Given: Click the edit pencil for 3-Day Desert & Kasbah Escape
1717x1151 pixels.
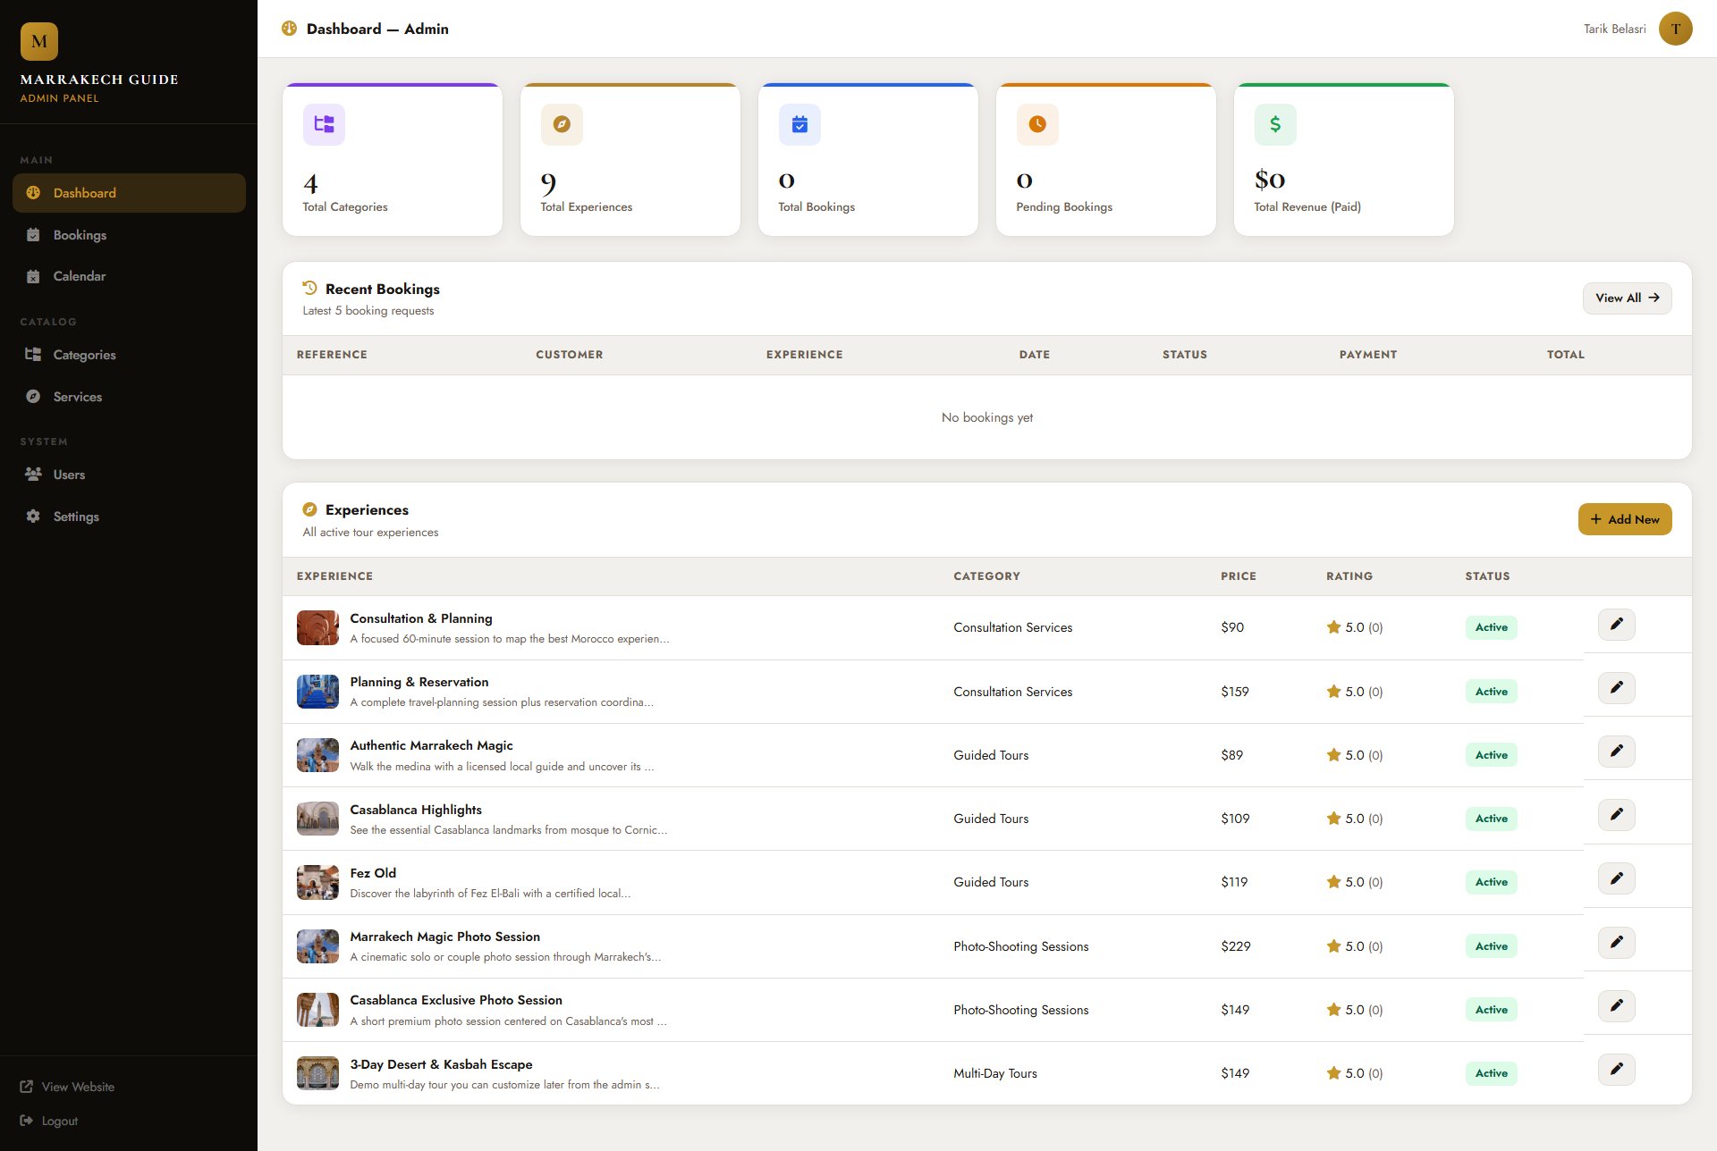Looking at the screenshot, I should 1616,1070.
